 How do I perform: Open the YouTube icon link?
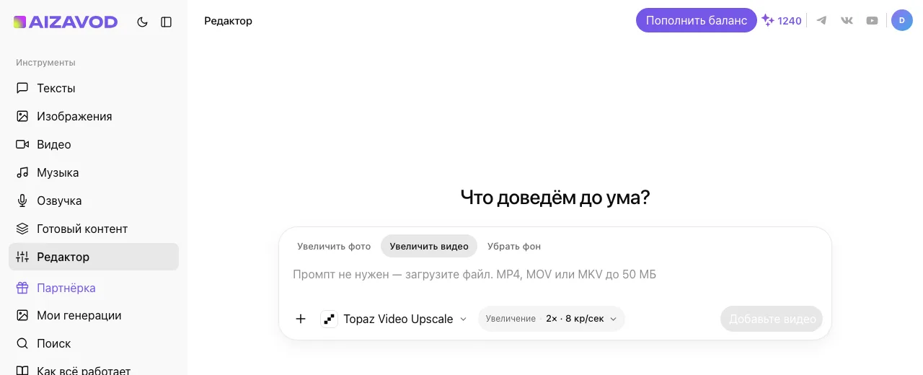coord(873,21)
